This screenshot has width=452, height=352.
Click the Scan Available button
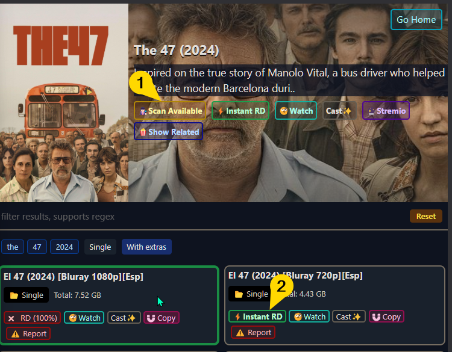170,111
